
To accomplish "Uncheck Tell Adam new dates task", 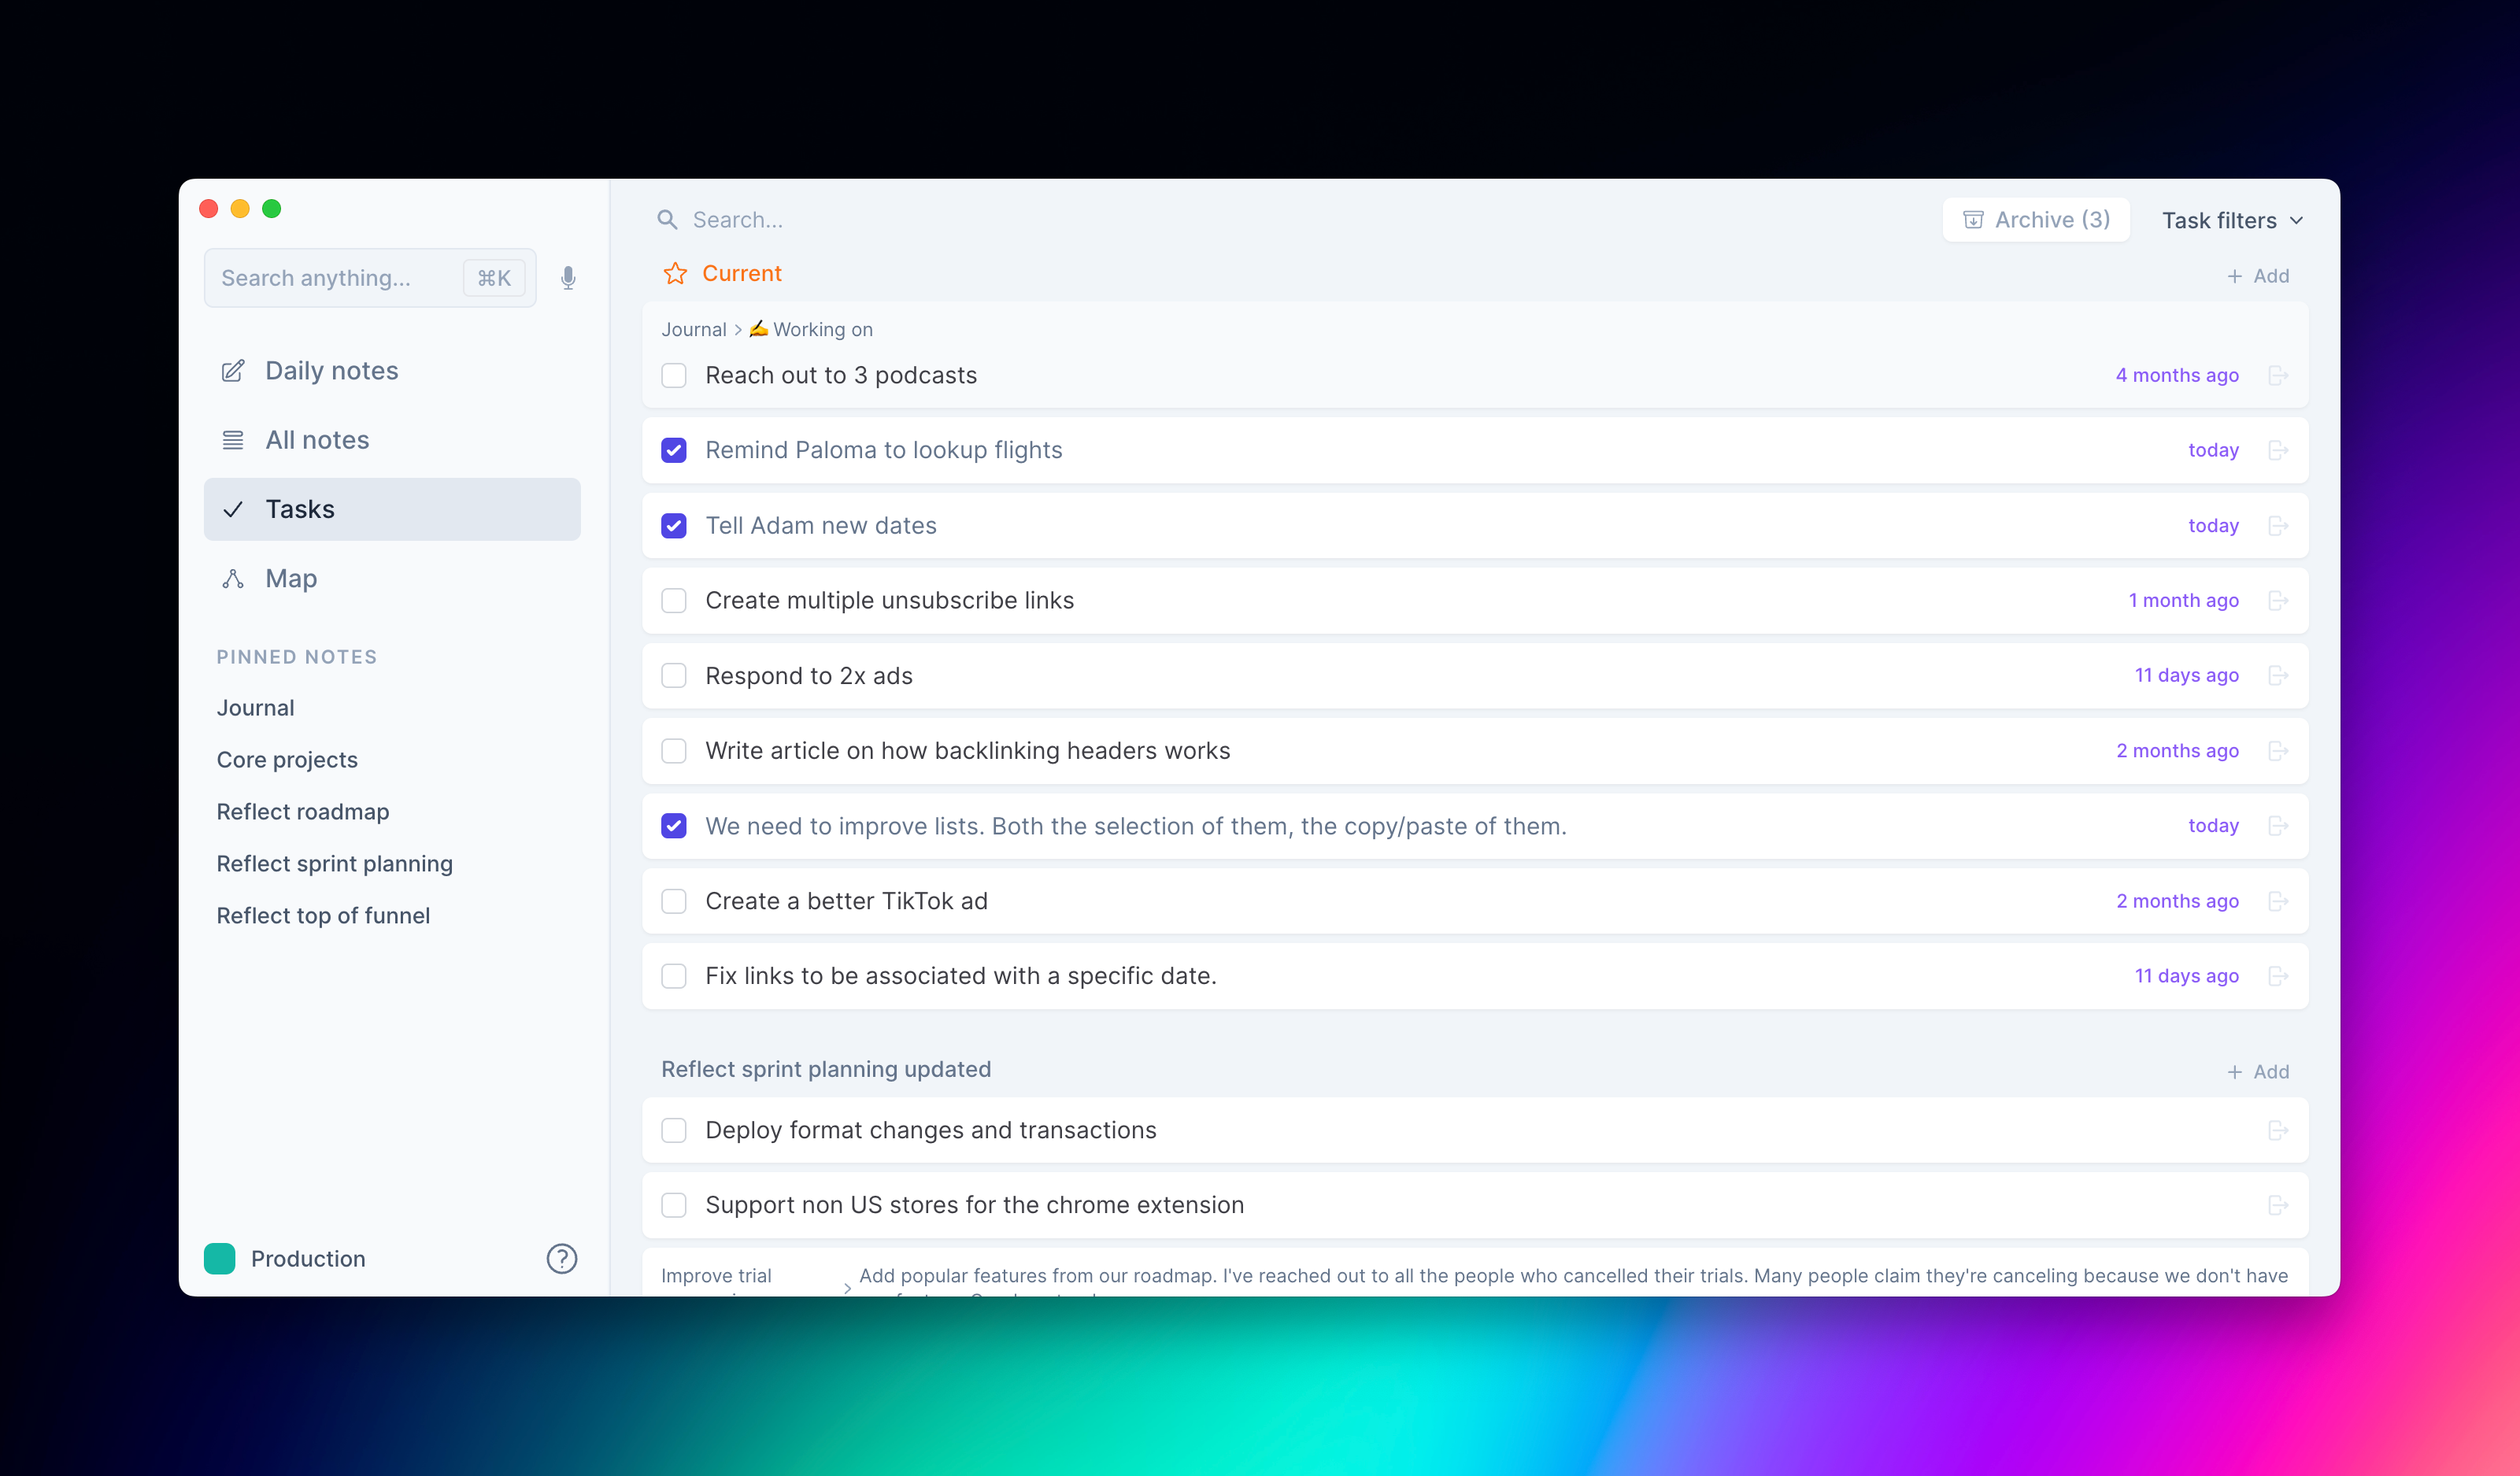I will click(674, 525).
